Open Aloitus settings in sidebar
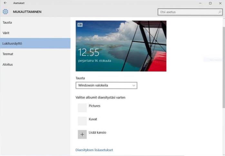Screen dimensions: 225x156 coord(8,65)
